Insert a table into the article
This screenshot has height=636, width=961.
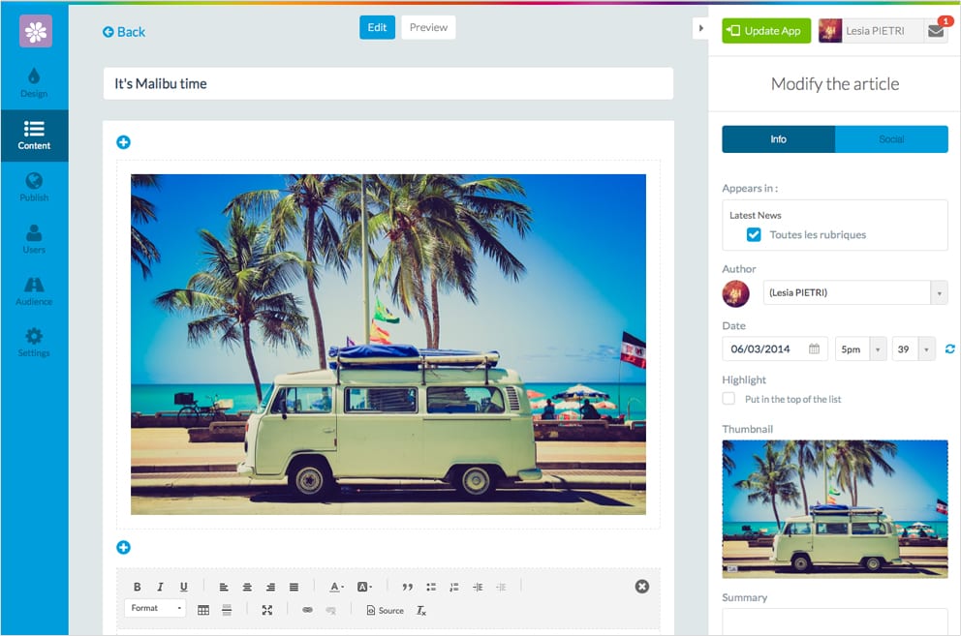203,610
